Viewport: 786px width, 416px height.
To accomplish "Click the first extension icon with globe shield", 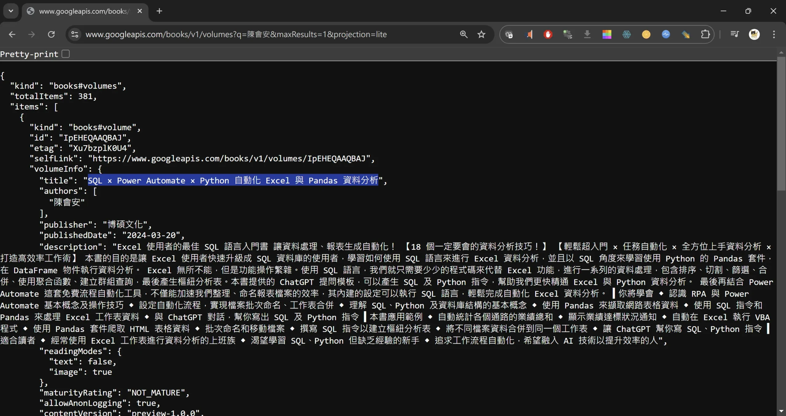I will pos(509,34).
